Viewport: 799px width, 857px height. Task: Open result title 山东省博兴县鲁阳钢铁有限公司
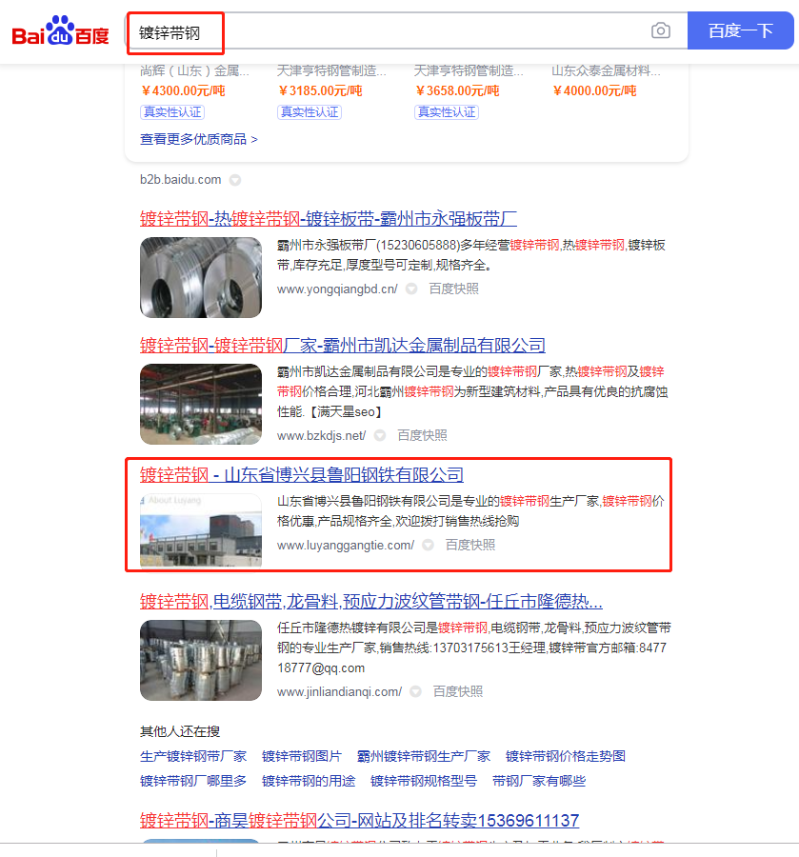(x=302, y=475)
